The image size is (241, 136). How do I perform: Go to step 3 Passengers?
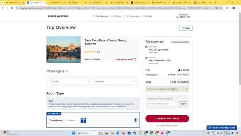(133, 16)
